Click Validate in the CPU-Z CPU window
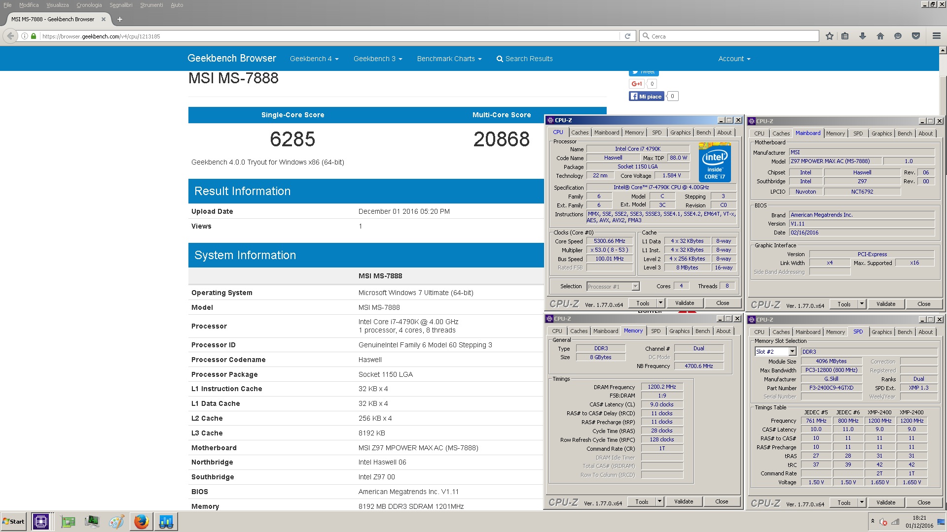 [685, 303]
